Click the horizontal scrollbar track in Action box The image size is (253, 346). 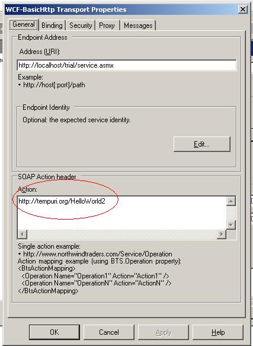(x=122, y=234)
